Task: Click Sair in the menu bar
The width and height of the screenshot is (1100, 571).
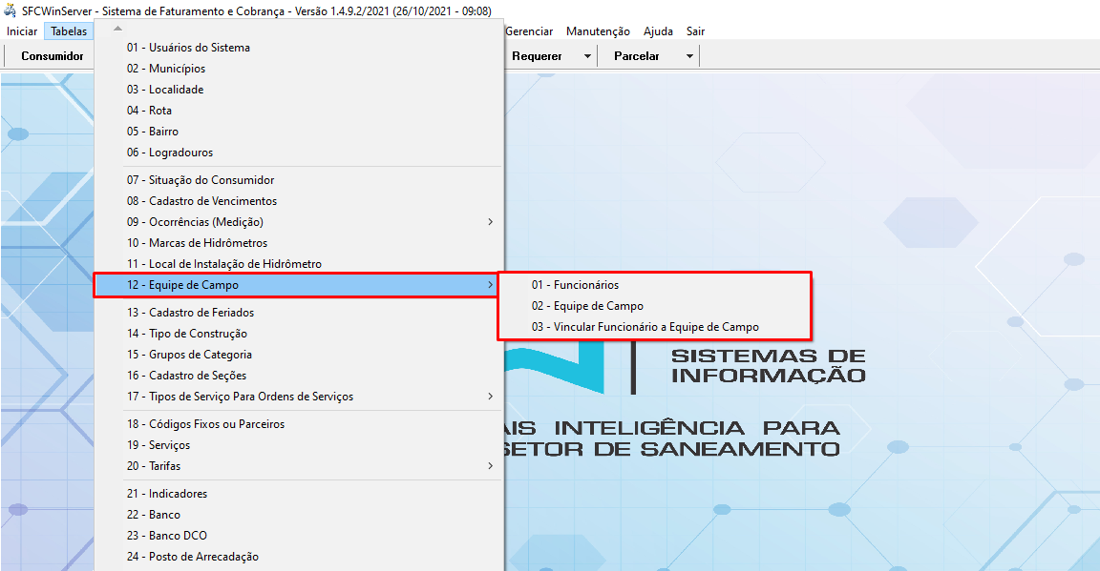Action: coord(694,31)
